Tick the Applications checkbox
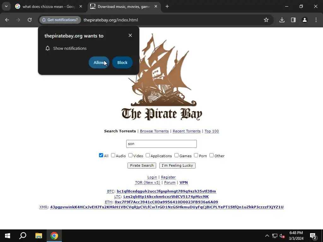This screenshot has height=242, width=323. [x=148, y=155]
